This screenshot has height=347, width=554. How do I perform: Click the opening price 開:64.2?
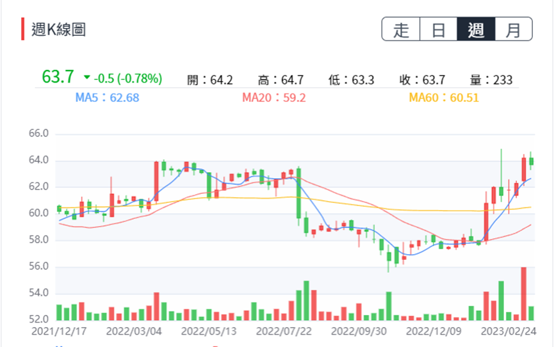209,80
